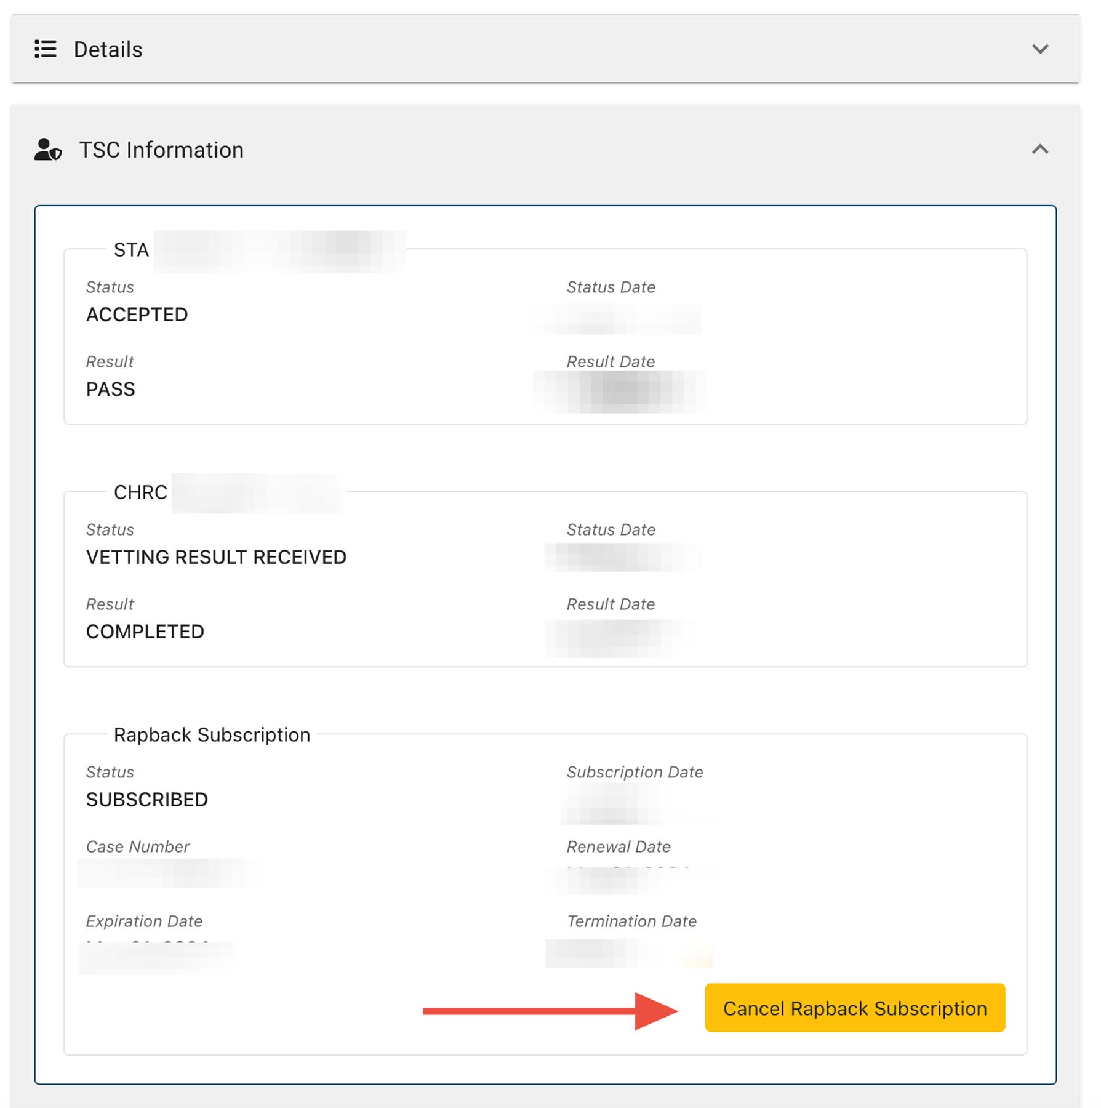Select the ACCEPTED status value
Image resolution: width=1101 pixels, height=1108 pixels.
(137, 315)
